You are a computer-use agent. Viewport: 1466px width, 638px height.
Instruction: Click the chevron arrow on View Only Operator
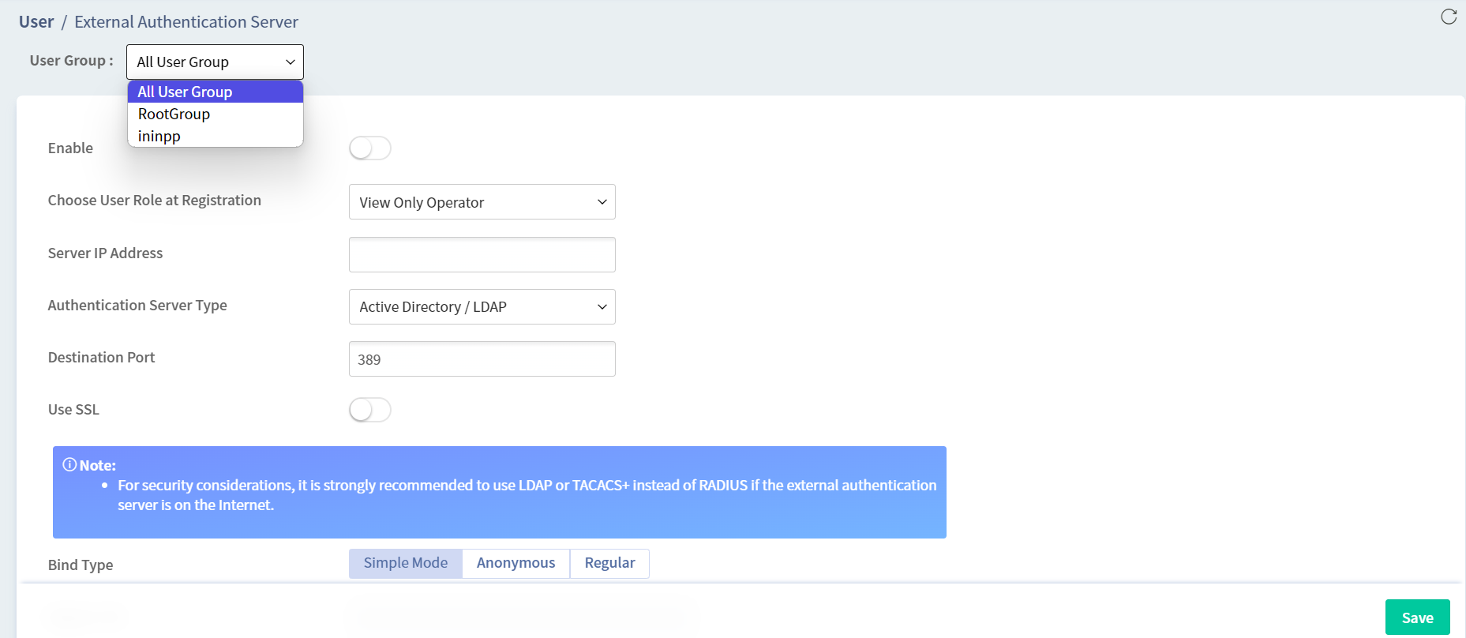pyautogui.click(x=602, y=202)
